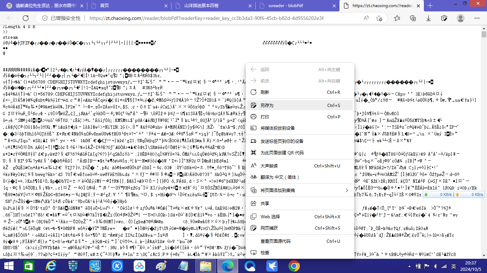Select 打印 (Print) from context menu

(x=300, y=117)
